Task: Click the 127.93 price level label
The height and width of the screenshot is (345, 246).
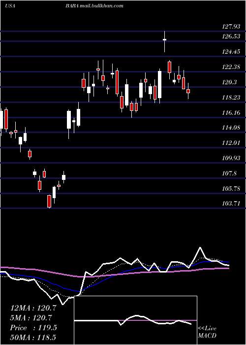Action: click(231, 27)
